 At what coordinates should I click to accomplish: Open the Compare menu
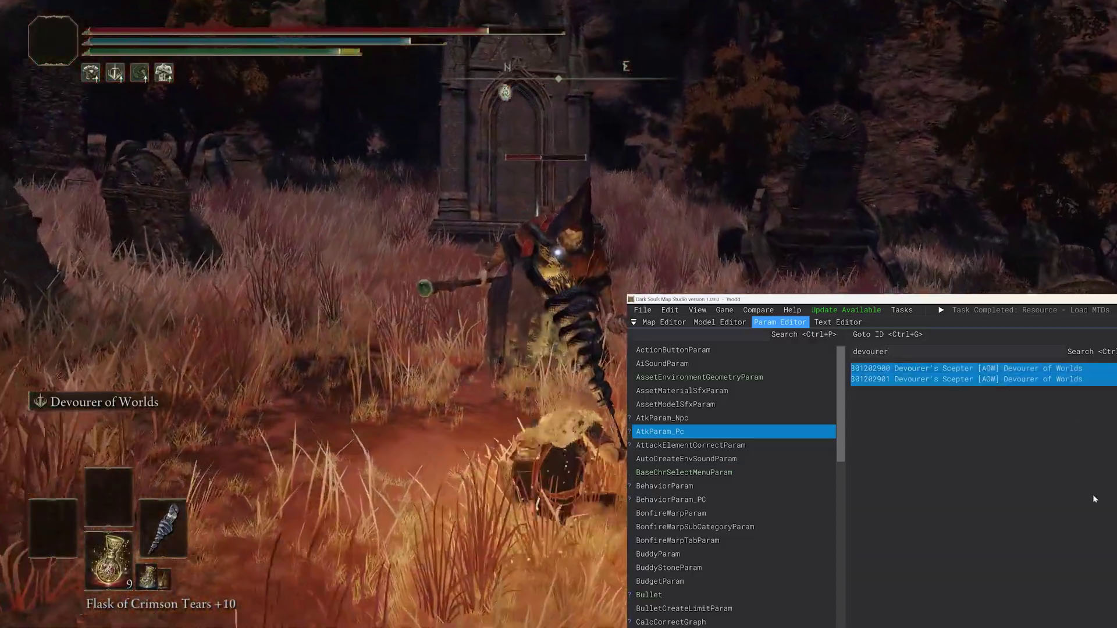[x=757, y=310]
